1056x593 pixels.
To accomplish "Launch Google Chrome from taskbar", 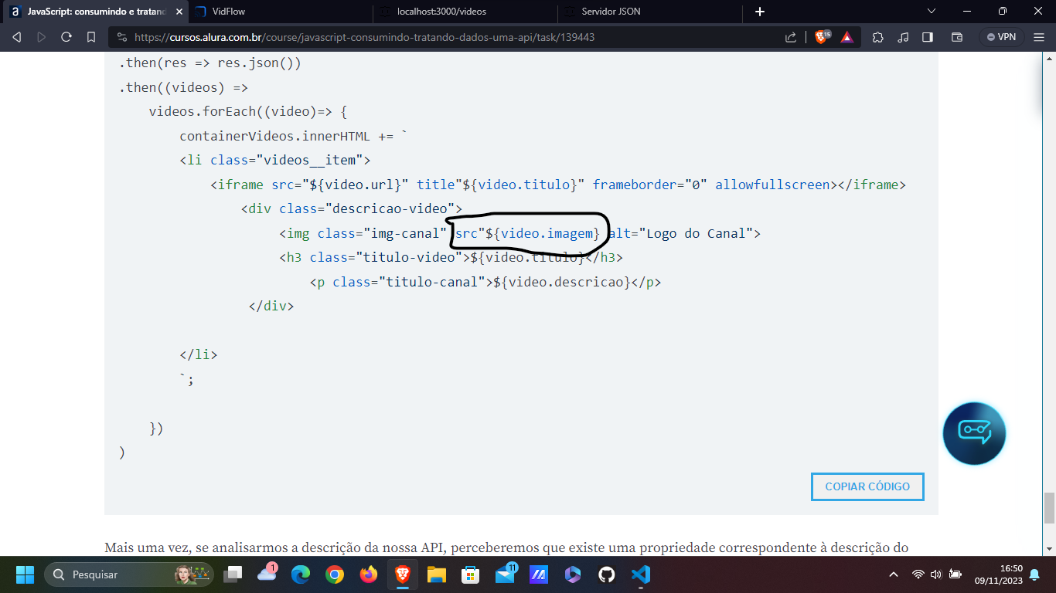I will (x=334, y=574).
